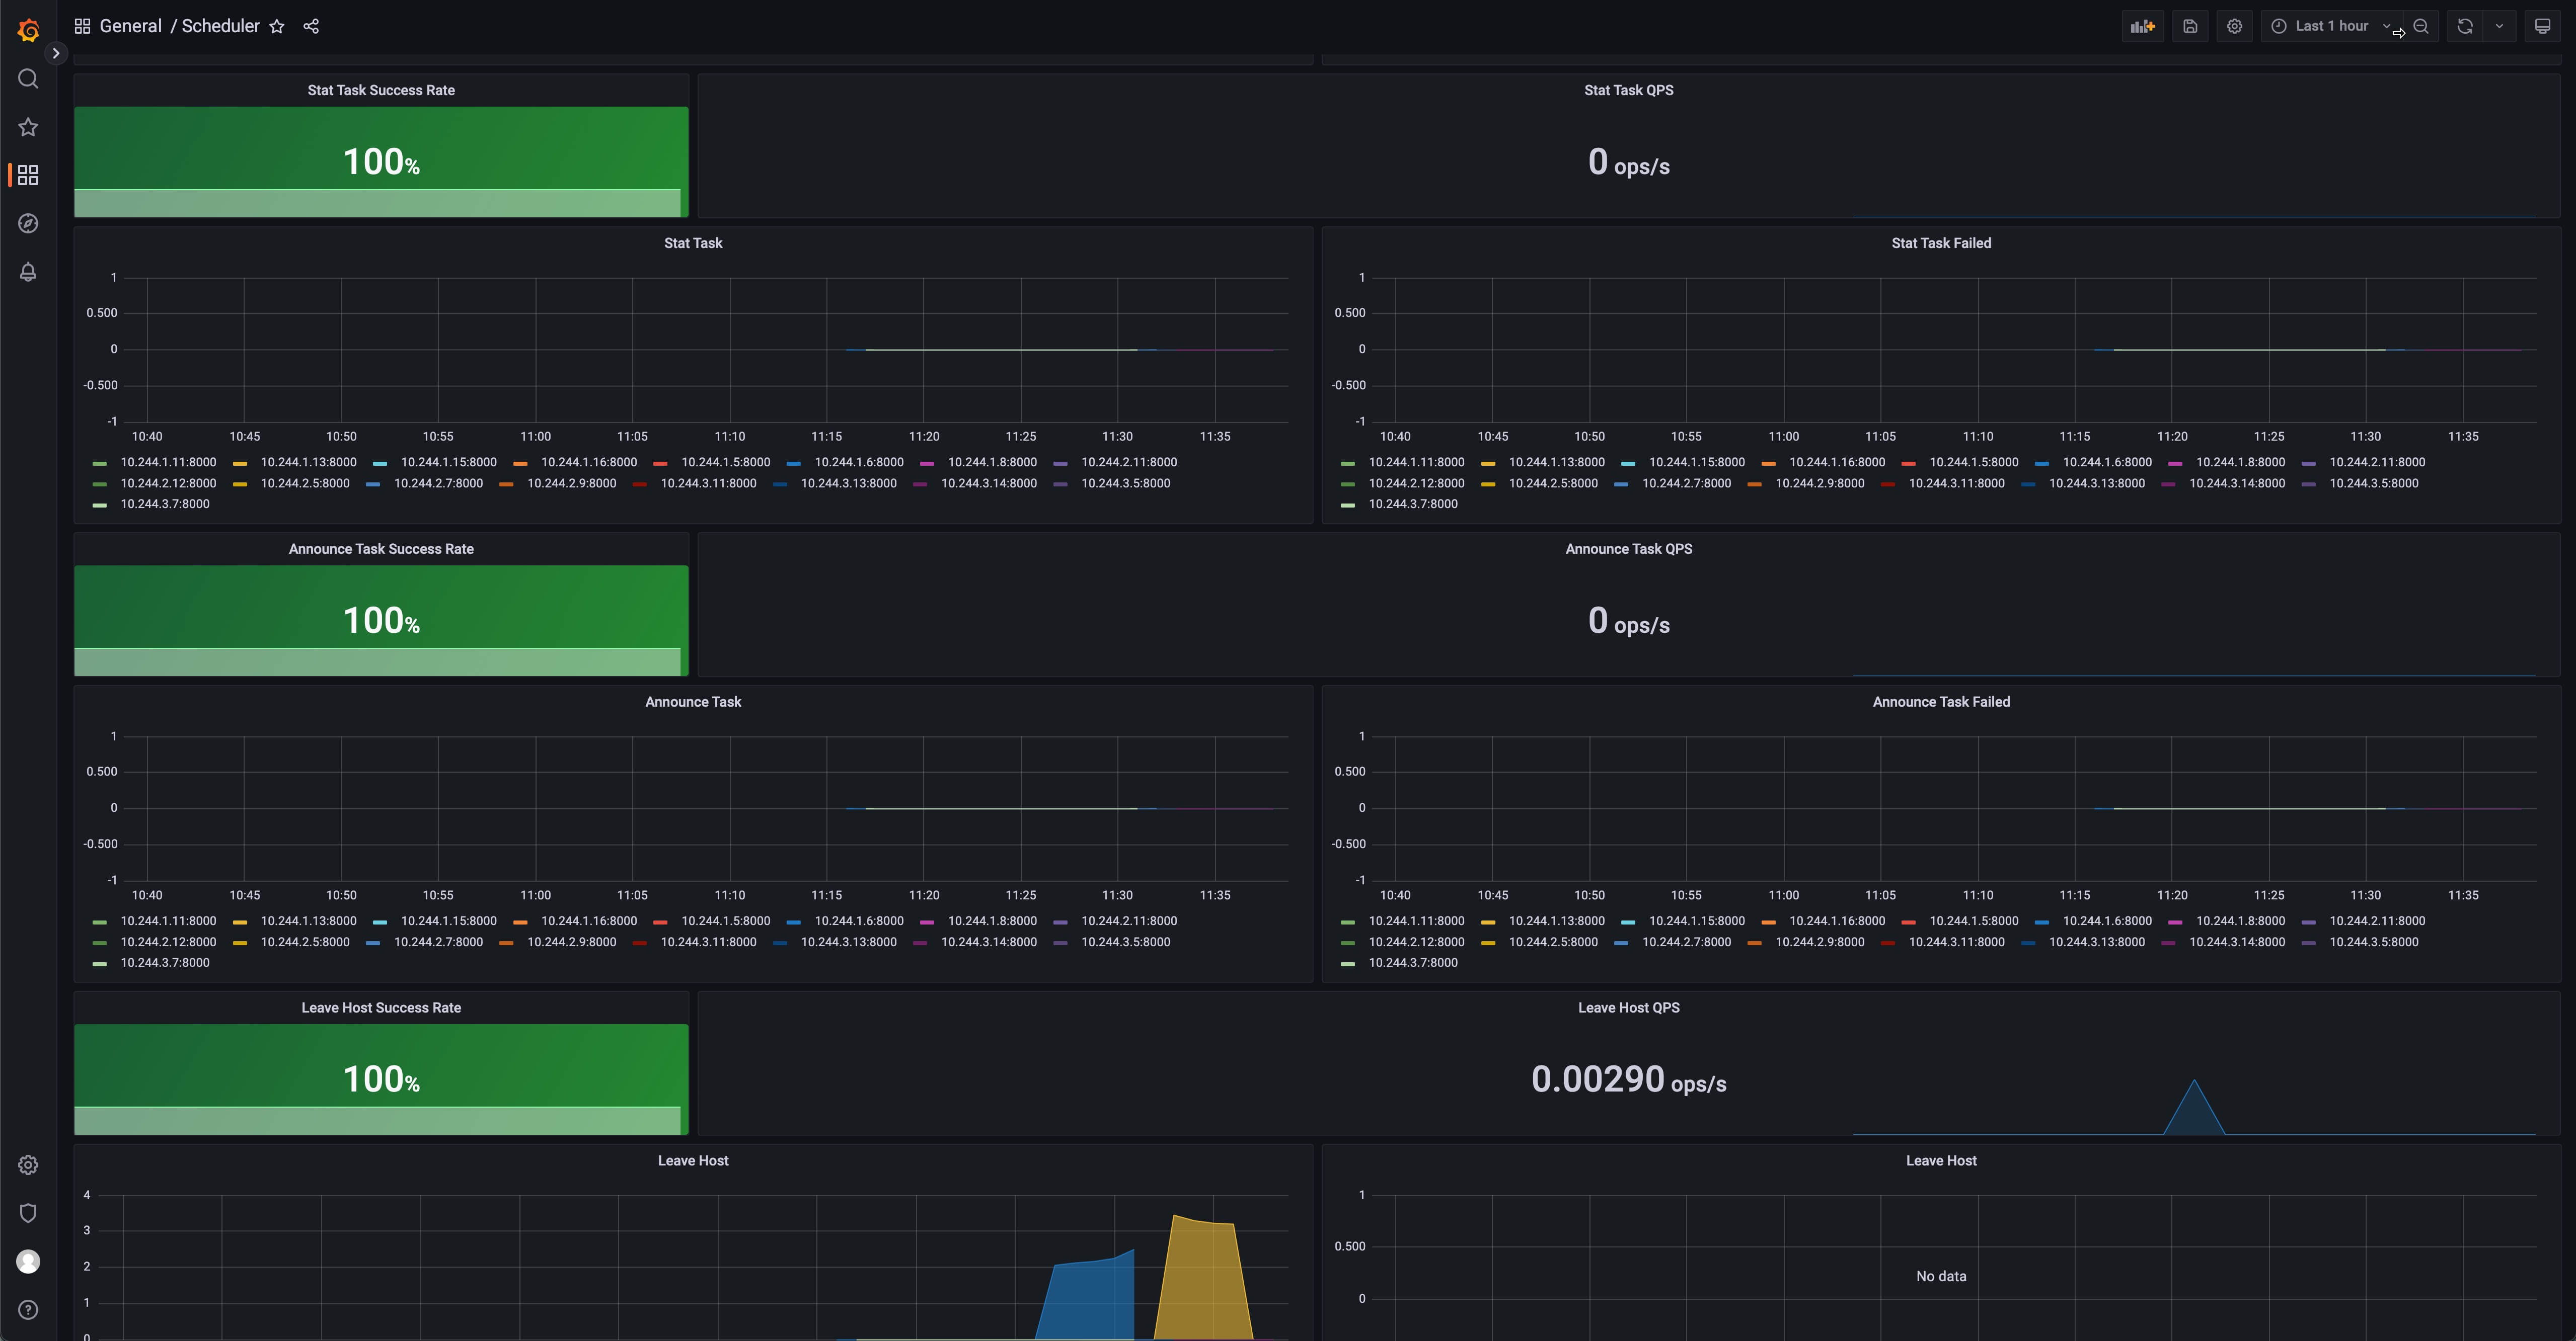Save dashboard using disk icon
The image size is (2576, 1341).
[2190, 27]
